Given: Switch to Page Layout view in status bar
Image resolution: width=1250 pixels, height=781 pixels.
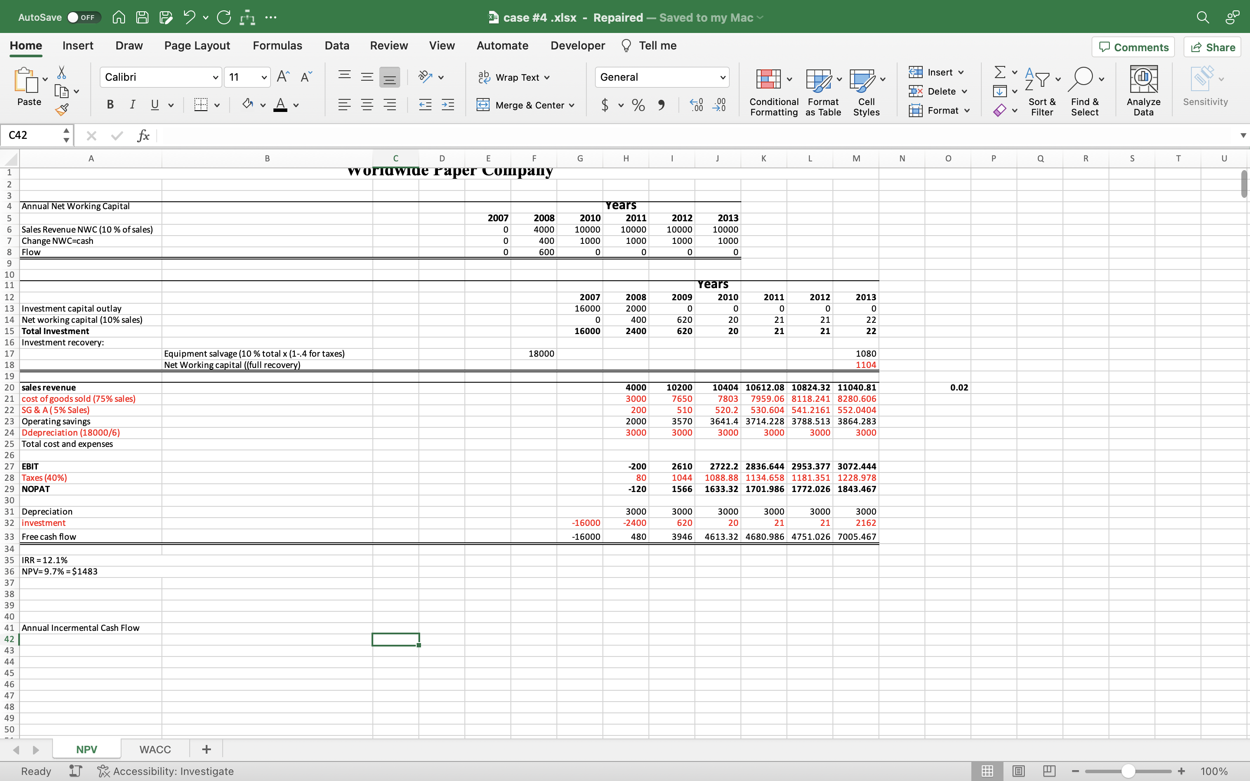Looking at the screenshot, I should [x=1018, y=771].
